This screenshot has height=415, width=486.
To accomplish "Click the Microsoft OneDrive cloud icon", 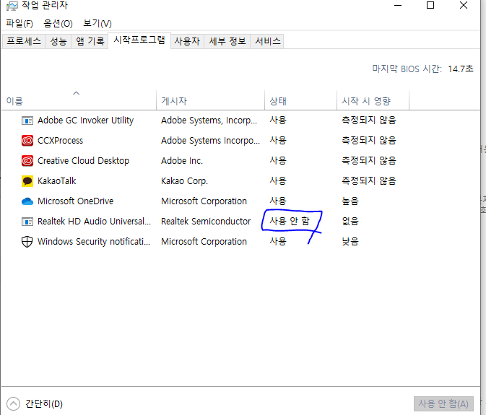I will pos(27,201).
